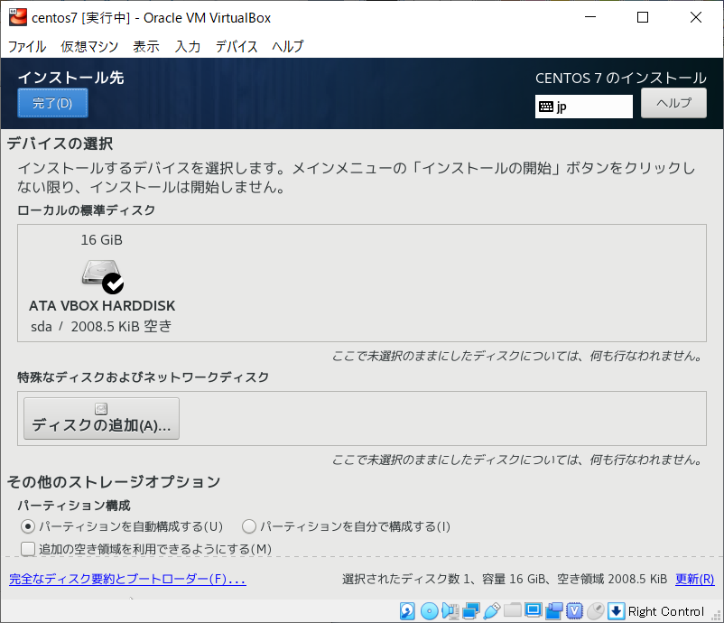Click the USB devices status icon
This screenshot has width=724, height=623.
coord(492,611)
